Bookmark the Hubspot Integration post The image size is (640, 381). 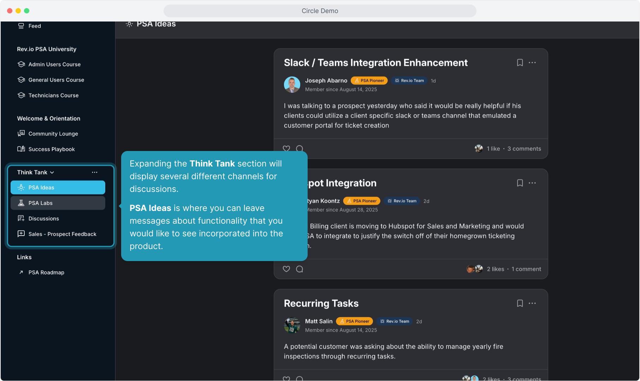(x=520, y=183)
